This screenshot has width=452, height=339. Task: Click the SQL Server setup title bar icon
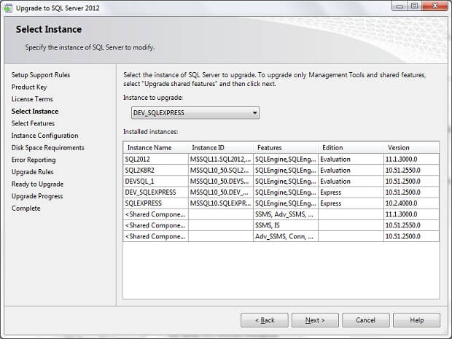(x=8, y=8)
